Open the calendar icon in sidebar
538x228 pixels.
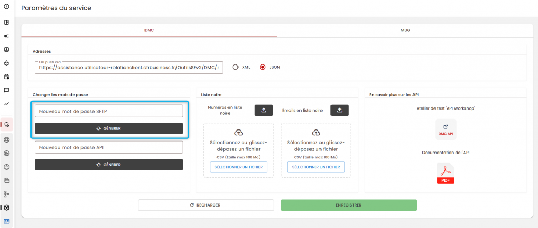tap(6, 77)
